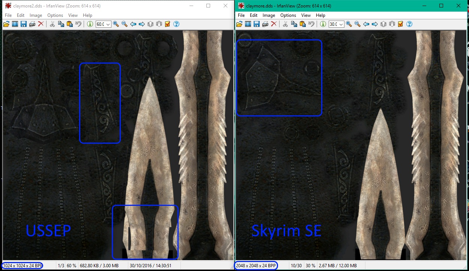The width and height of the screenshot is (469, 271).
Task: Click Open folder icon in claymore.dds window
Action: [x=239, y=24]
